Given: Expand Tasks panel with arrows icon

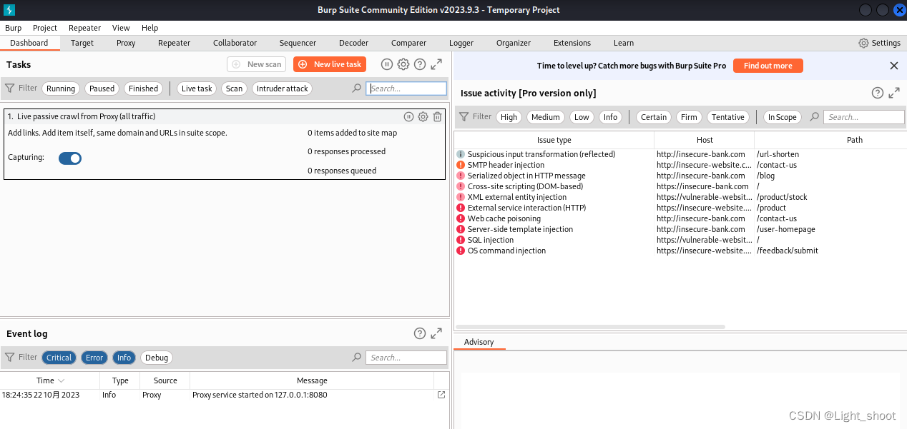Looking at the screenshot, I should 436,64.
